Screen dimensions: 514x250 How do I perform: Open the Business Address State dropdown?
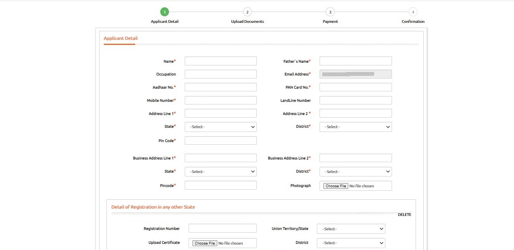click(x=220, y=171)
